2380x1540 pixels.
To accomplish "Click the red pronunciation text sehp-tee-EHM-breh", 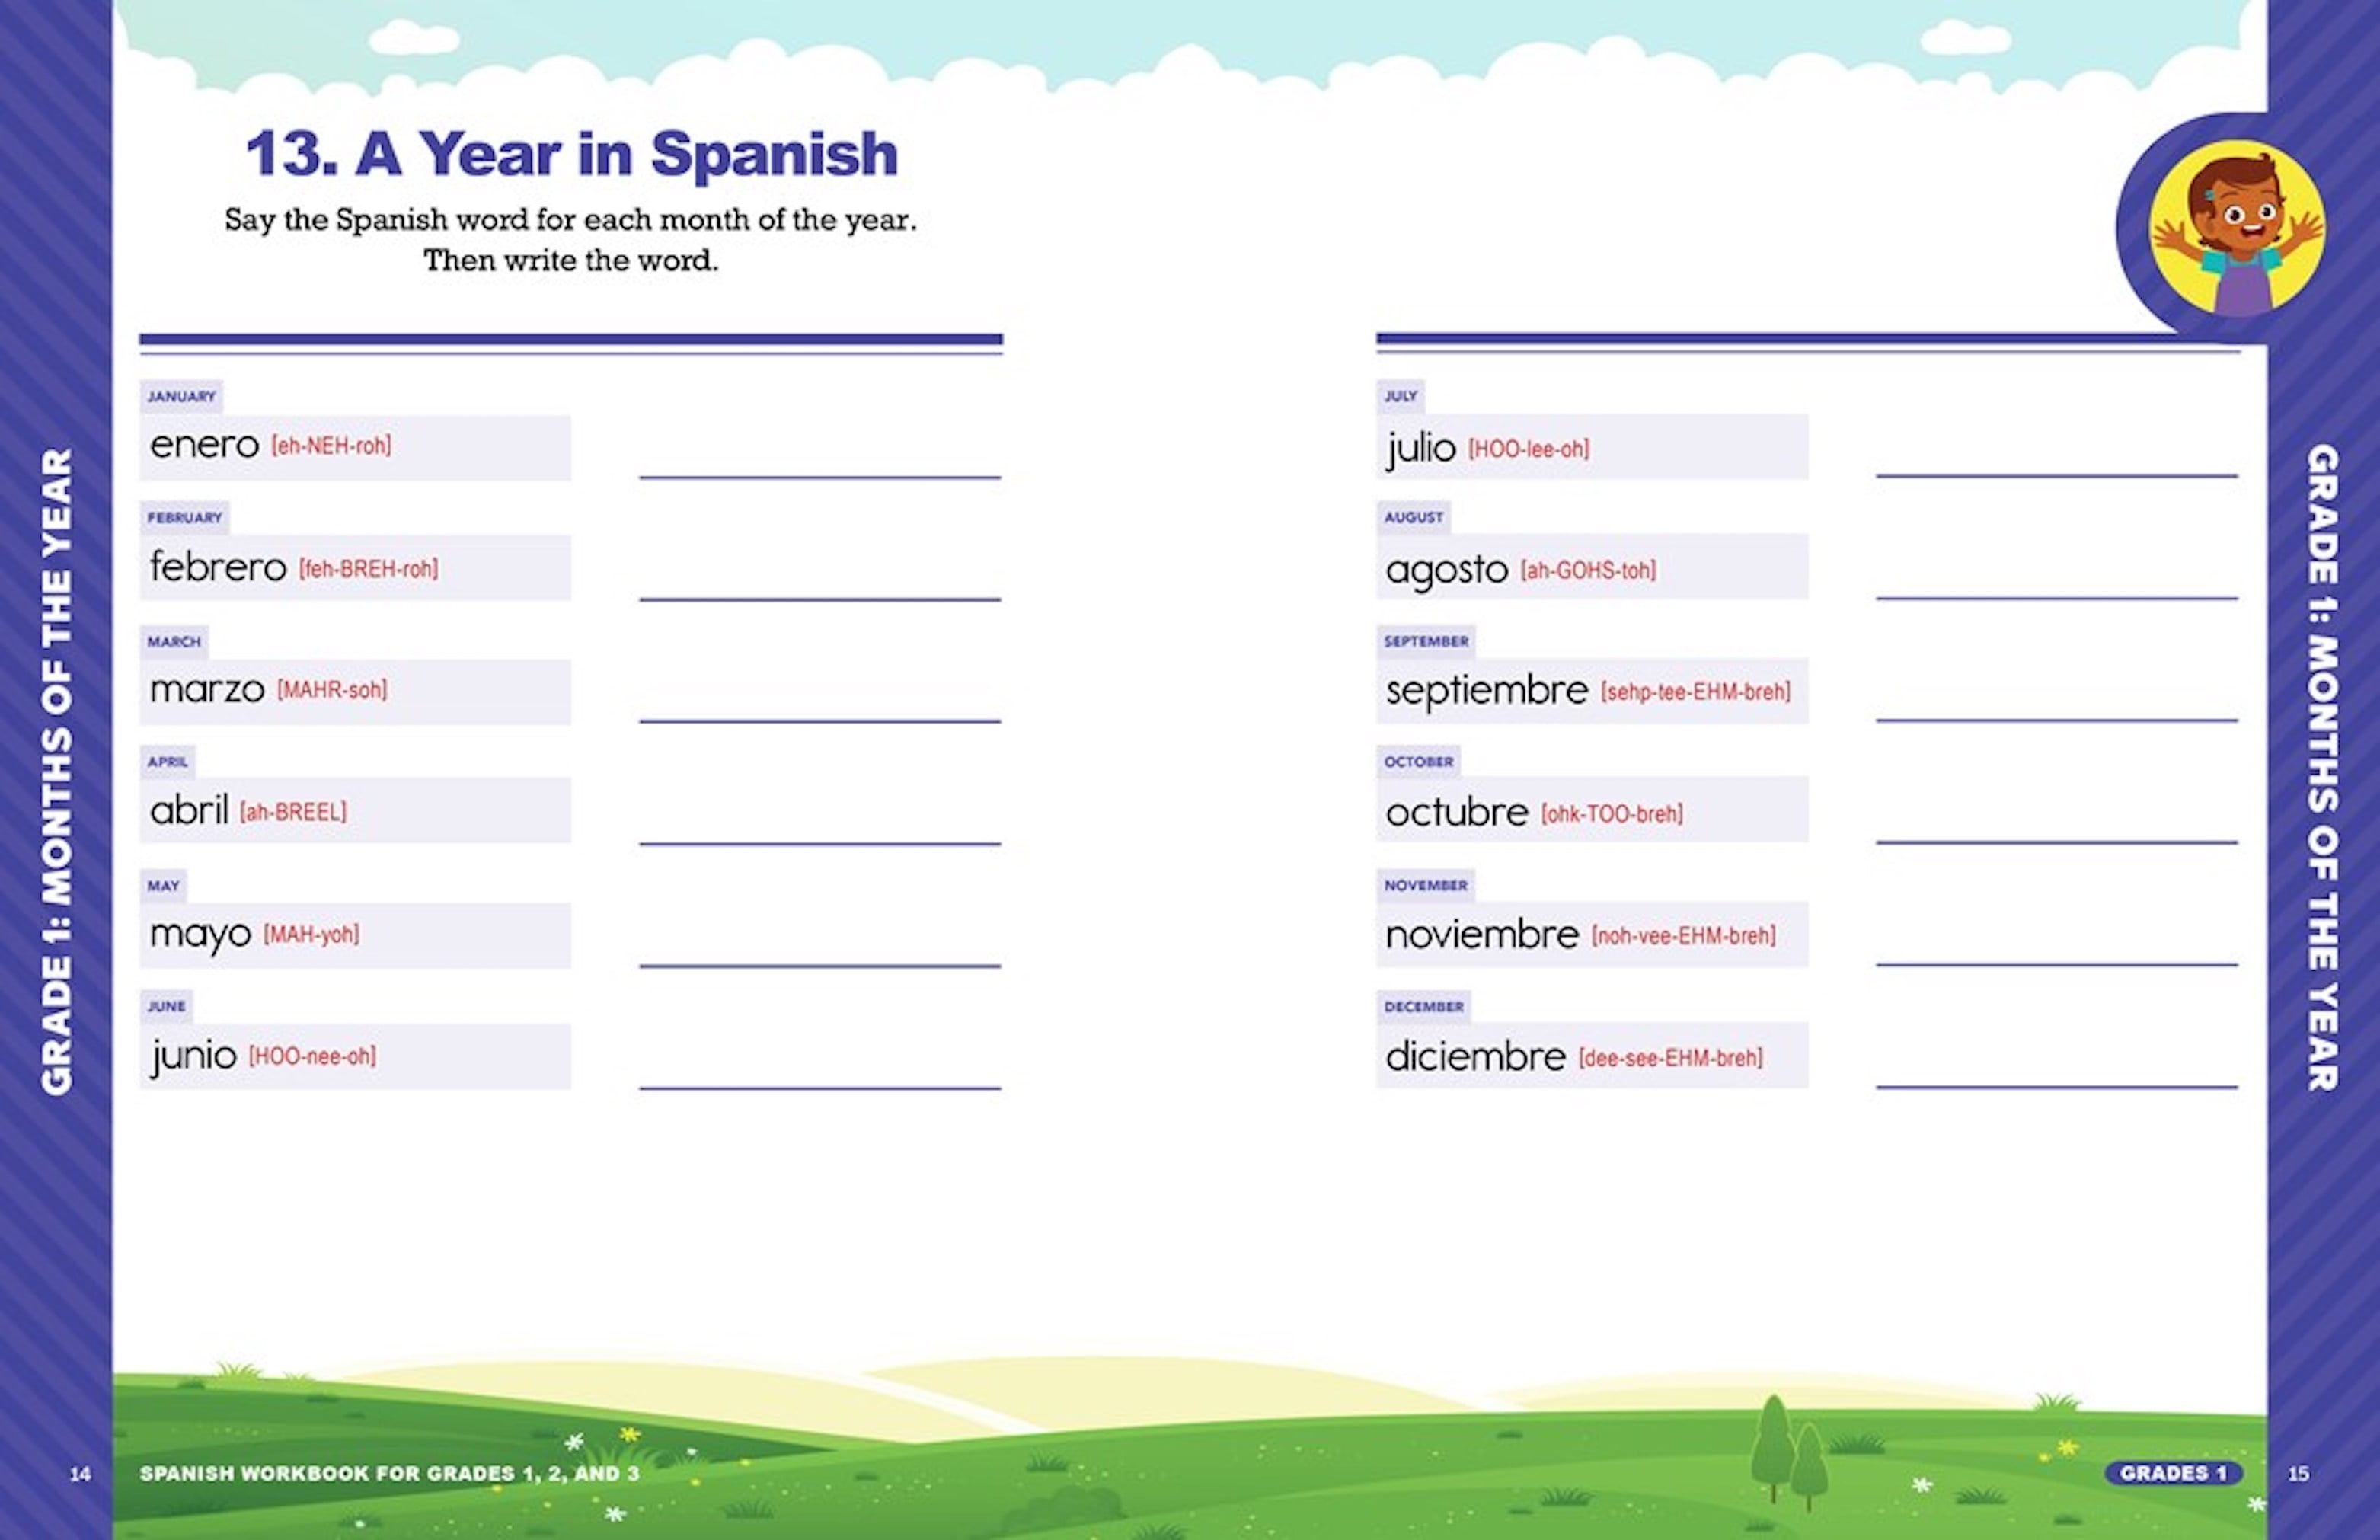I will coord(1697,692).
